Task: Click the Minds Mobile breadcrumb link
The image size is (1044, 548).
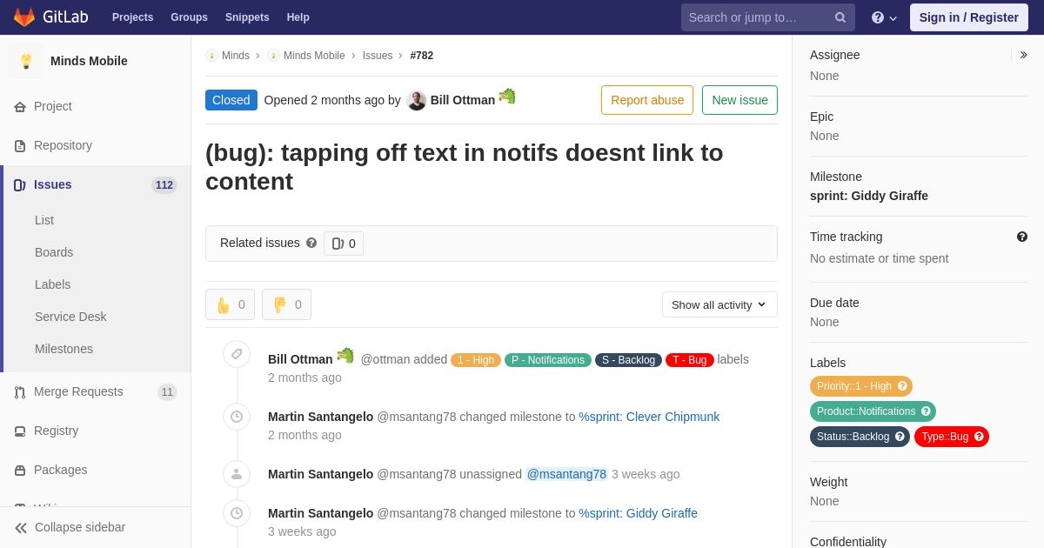Action: (314, 56)
